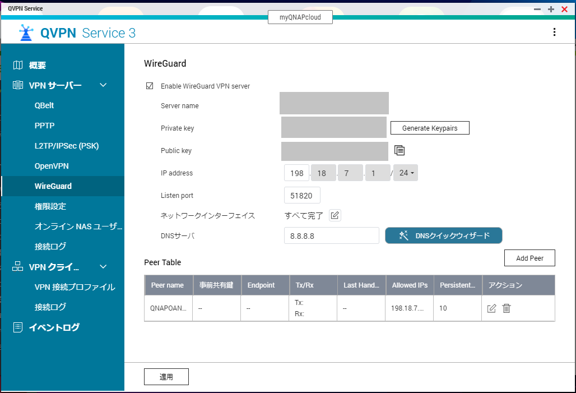Open 接続ログ under VPN server
Screen dimensions: 576x393
tap(50, 246)
